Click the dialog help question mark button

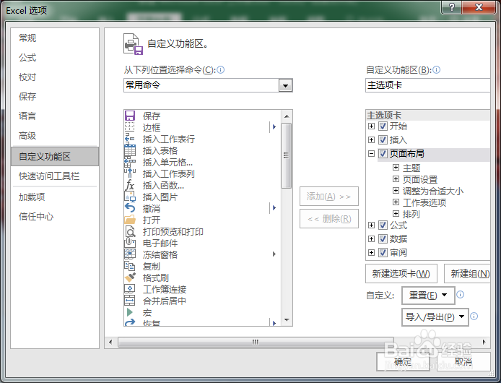coord(452,7)
